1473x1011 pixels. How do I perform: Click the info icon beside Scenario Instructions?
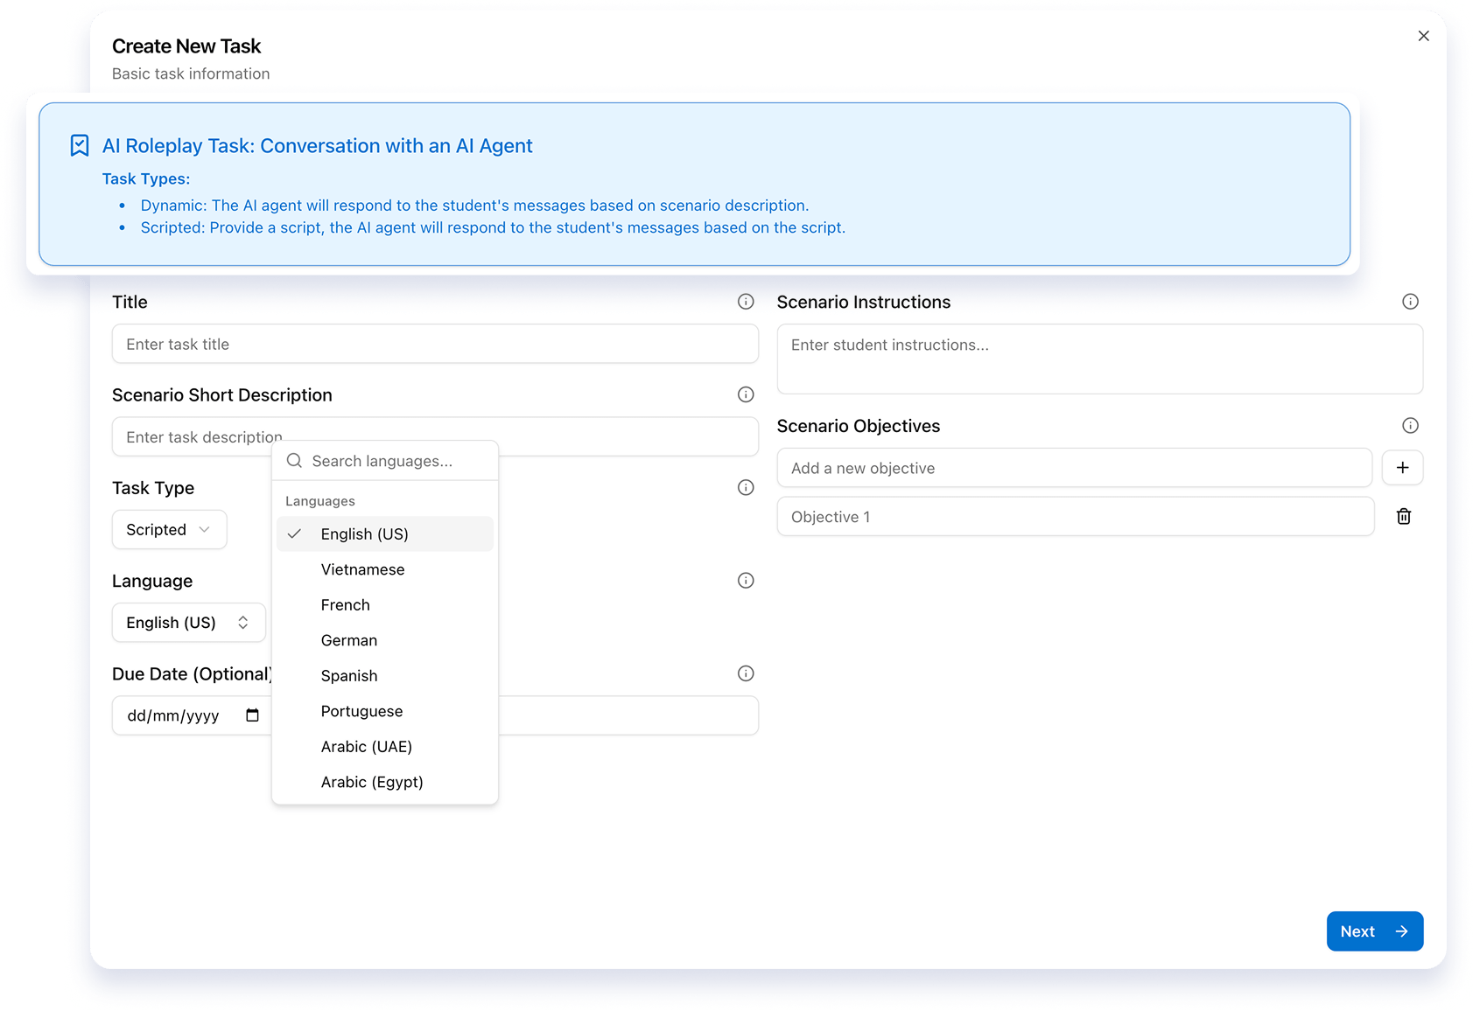point(1409,301)
